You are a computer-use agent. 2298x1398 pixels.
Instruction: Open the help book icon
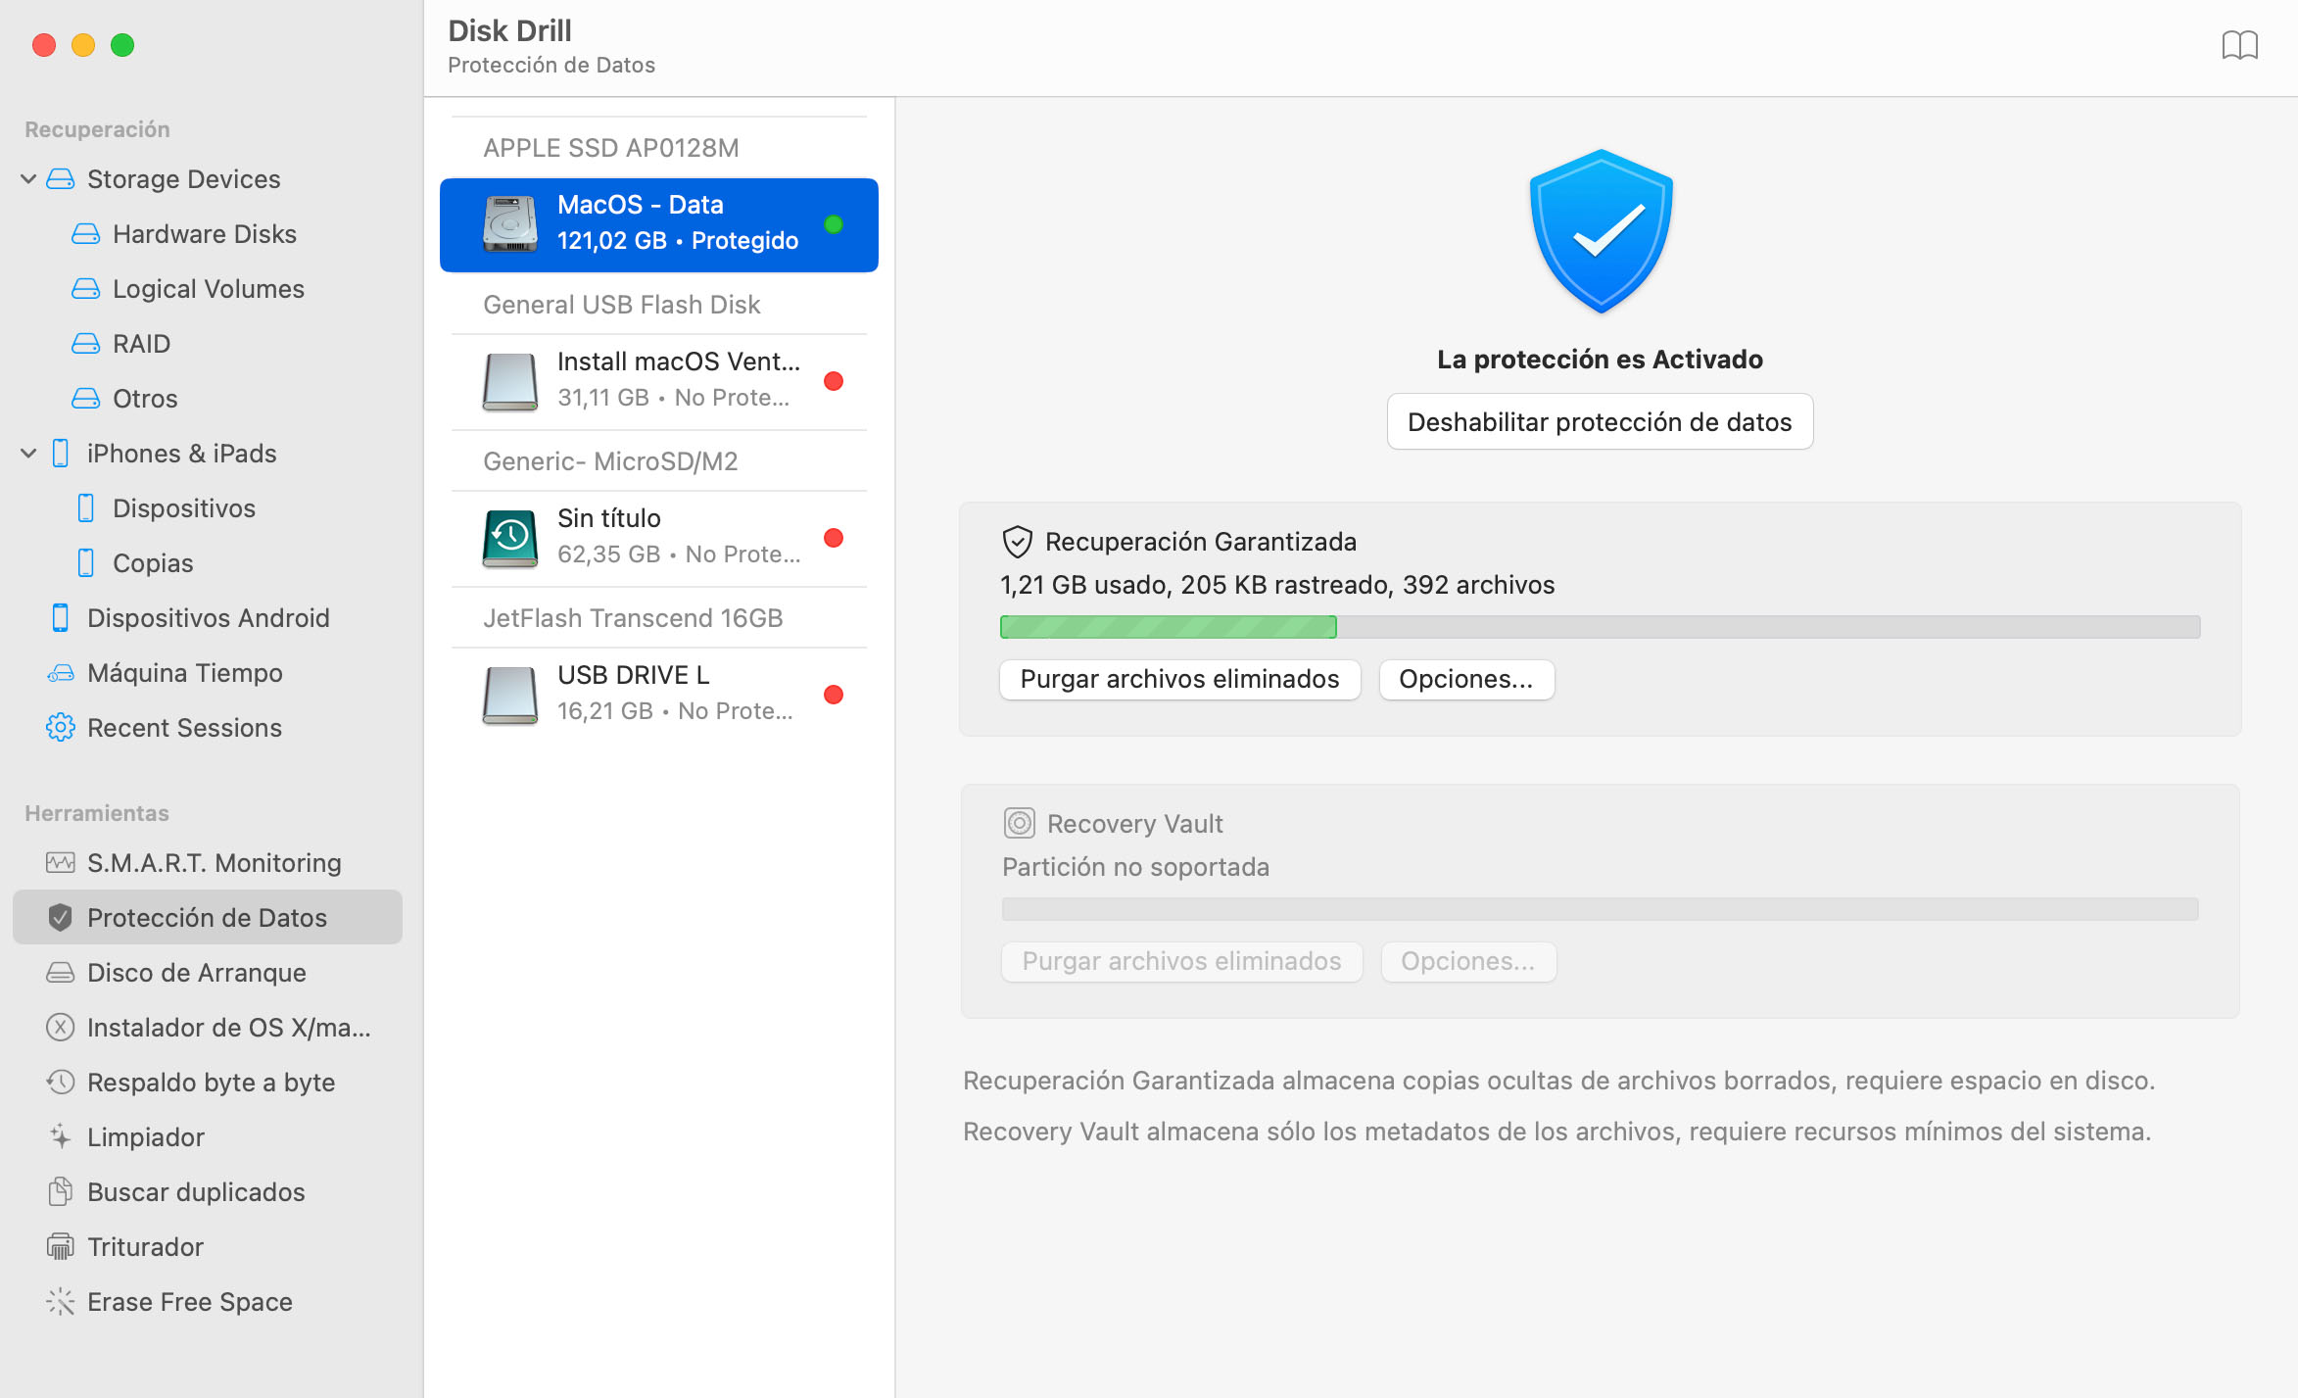2239,45
